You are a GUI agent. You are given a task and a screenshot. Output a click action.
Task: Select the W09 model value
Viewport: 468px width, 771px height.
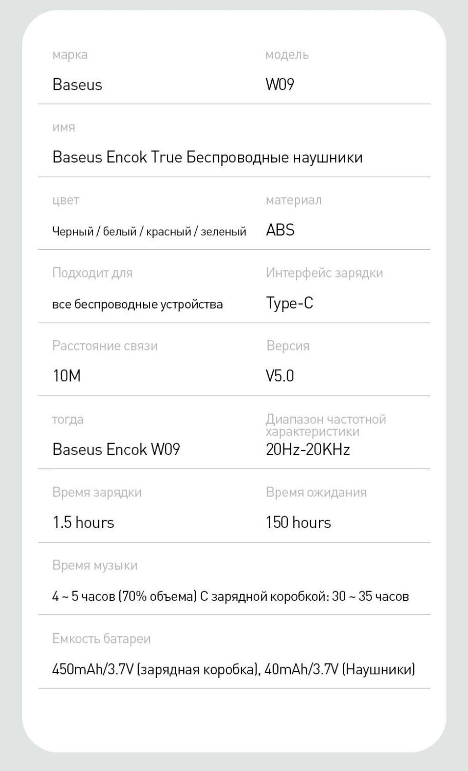pos(280,85)
